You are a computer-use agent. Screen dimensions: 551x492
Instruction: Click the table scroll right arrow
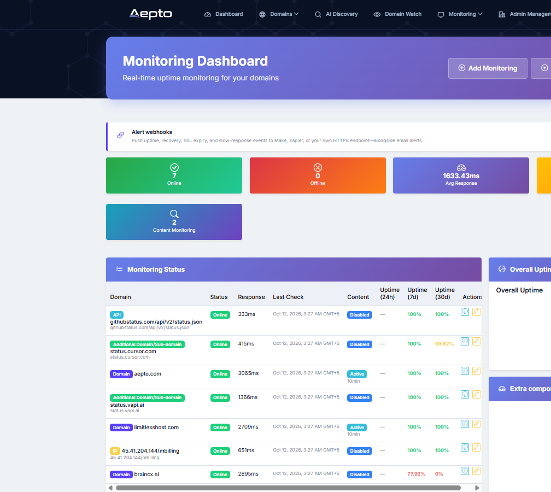(477, 488)
